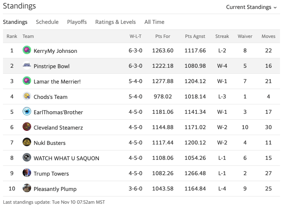This screenshot has width=283, height=208.
Task: Open the Current Standings dropdown
Action: click(x=251, y=7)
